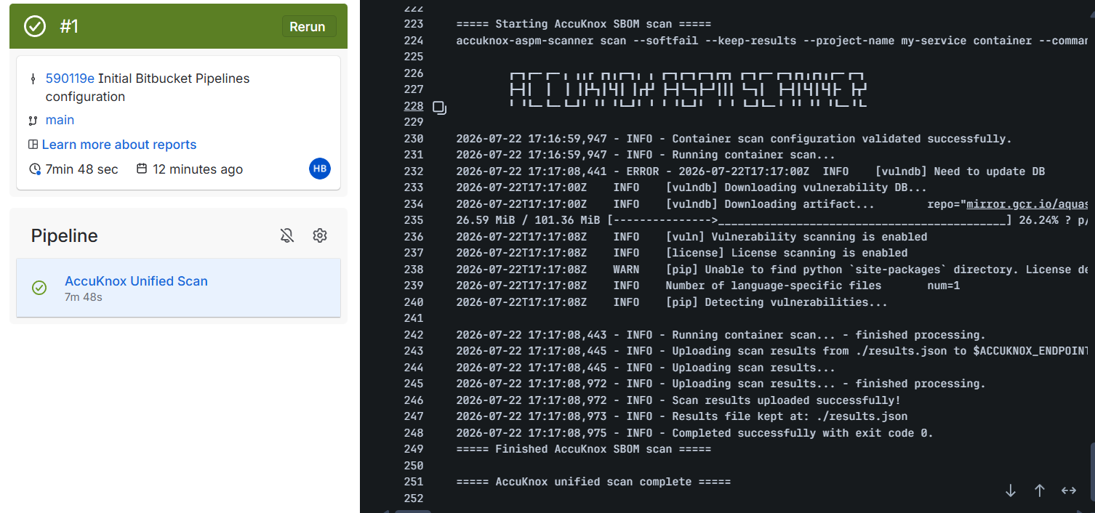Image resolution: width=1095 pixels, height=513 pixels.
Task: Click the 'Pipeline' heading
Action: coord(64,235)
